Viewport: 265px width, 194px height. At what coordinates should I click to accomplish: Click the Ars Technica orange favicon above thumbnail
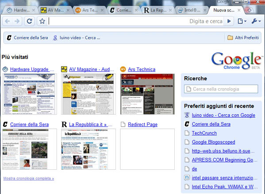coord(123,69)
